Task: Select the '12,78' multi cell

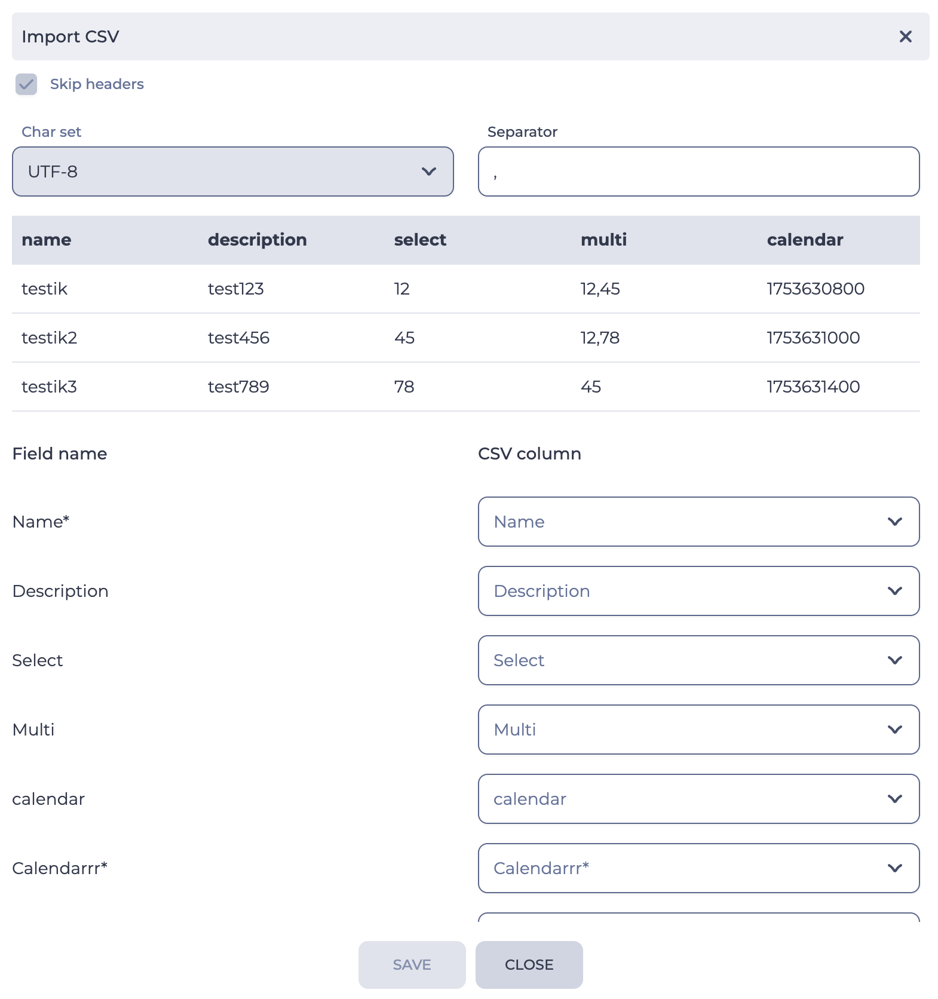Action: (600, 338)
